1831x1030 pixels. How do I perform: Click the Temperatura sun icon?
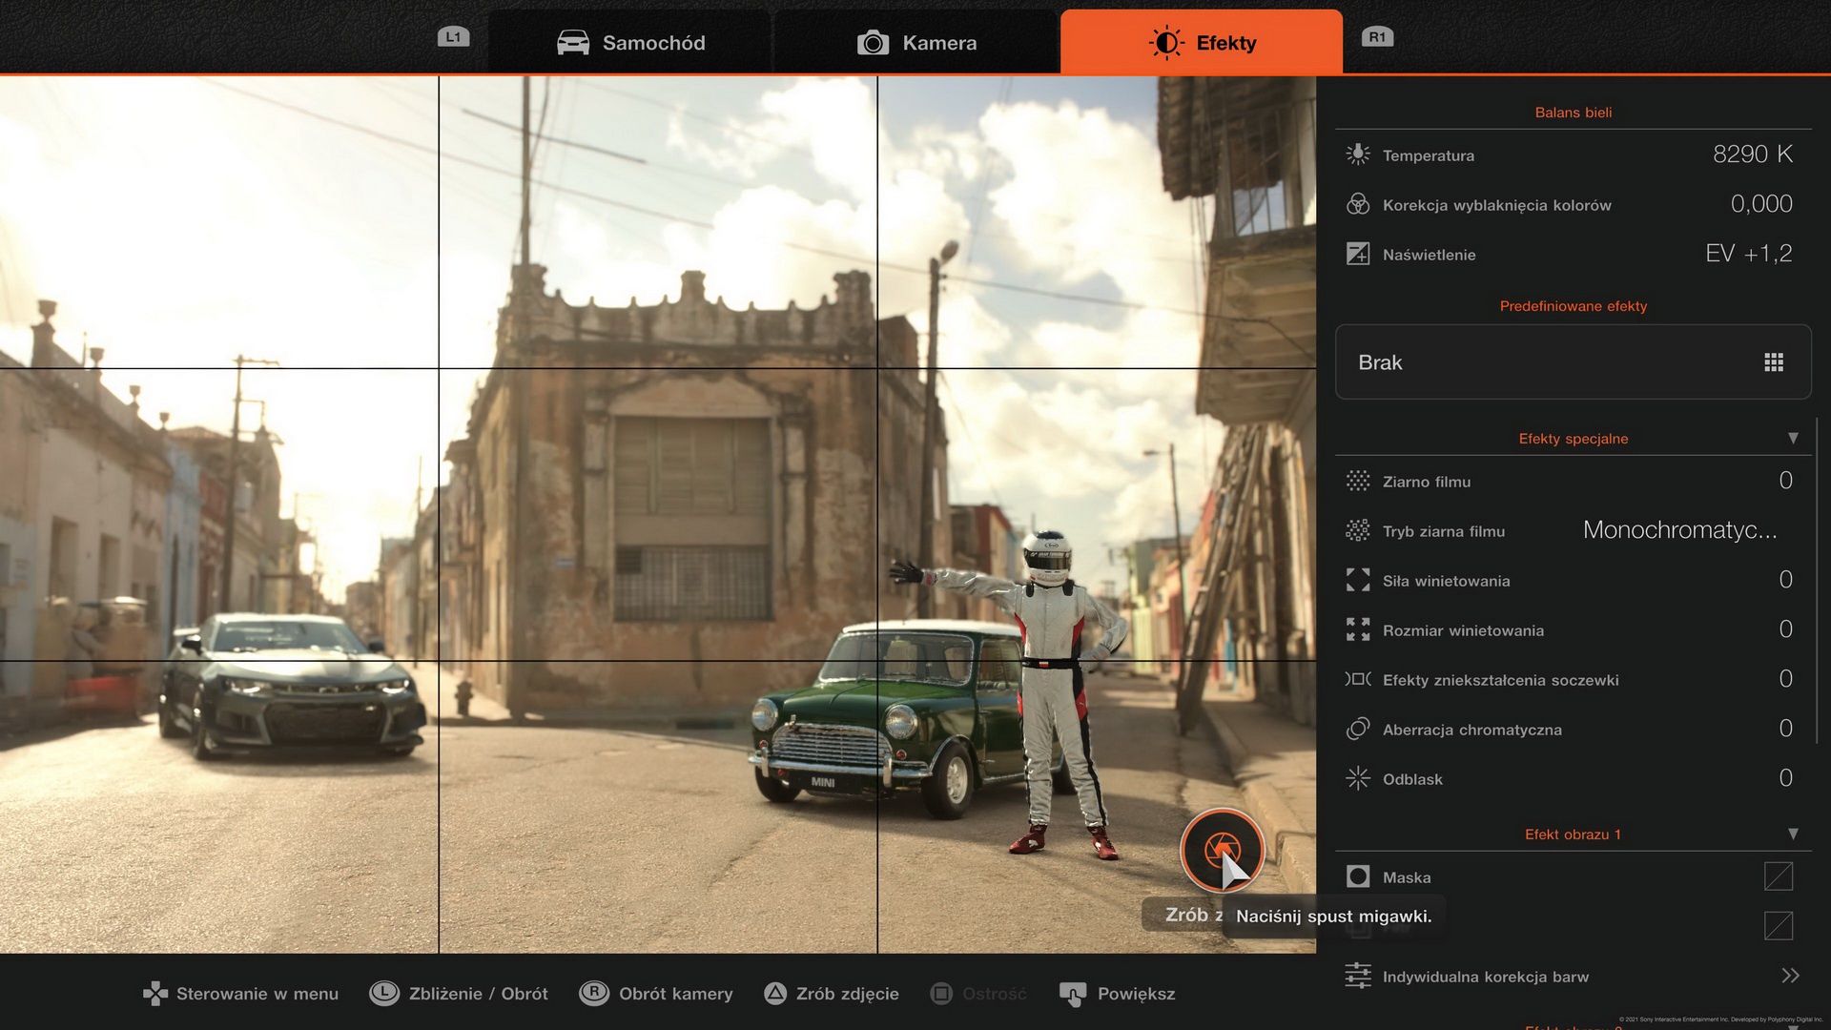[1358, 154]
